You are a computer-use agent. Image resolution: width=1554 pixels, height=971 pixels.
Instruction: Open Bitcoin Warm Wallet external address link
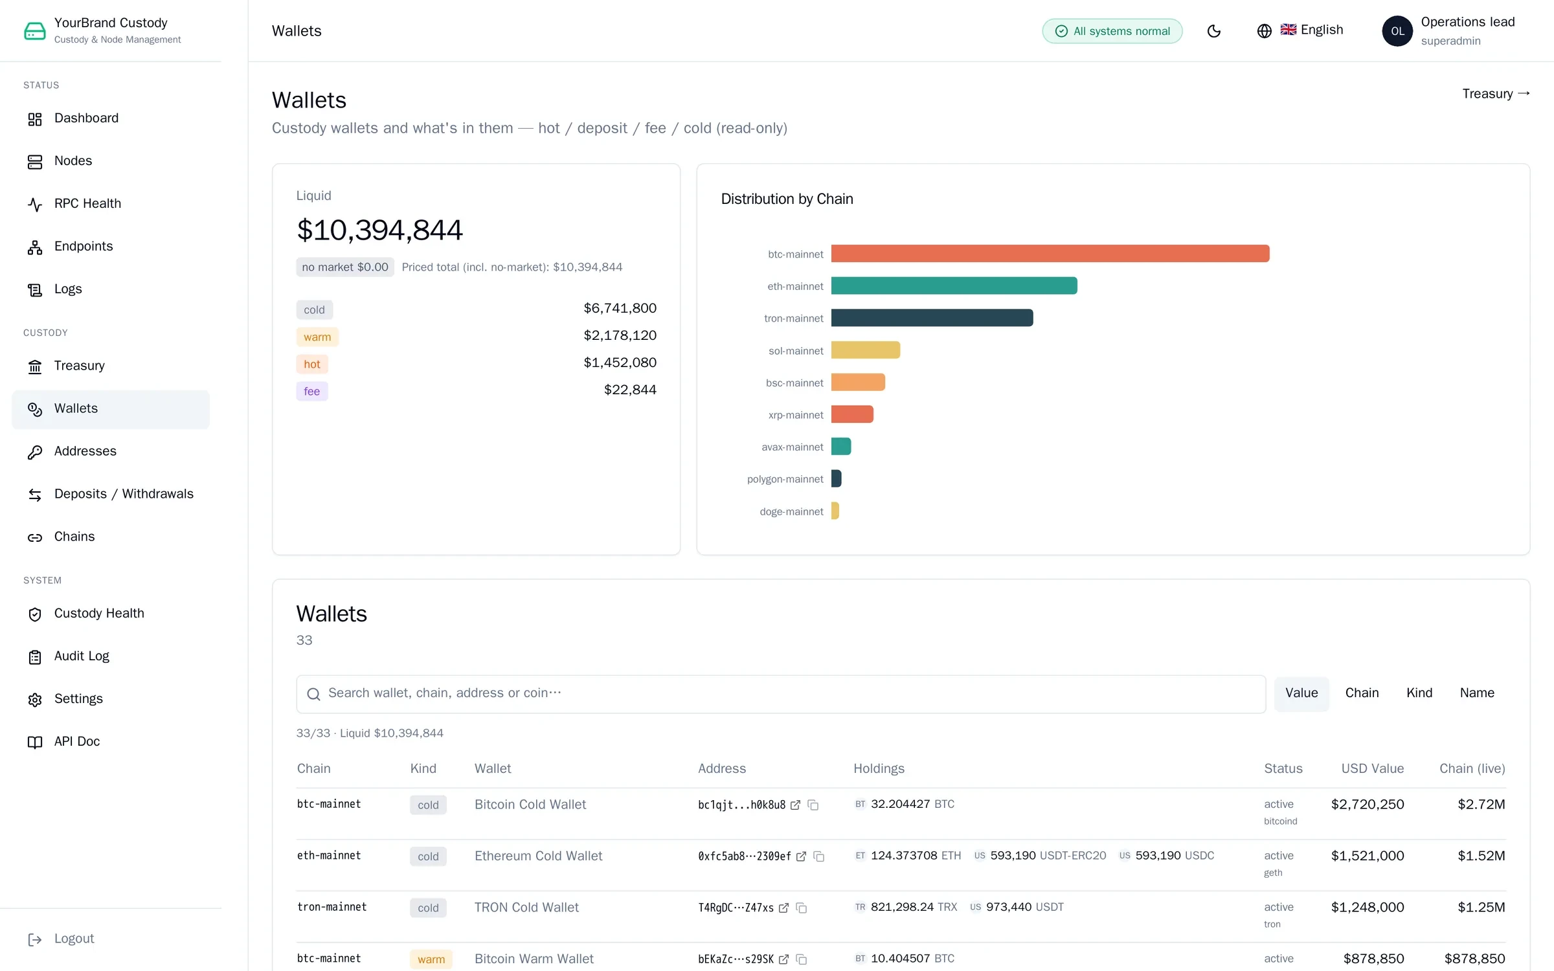(x=783, y=959)
